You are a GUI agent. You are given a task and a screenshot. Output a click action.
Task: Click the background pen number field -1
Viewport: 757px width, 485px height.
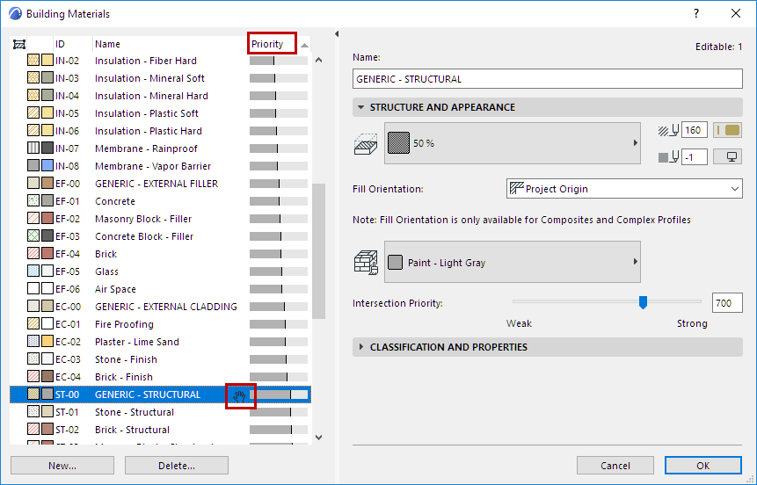click(695, 157)
